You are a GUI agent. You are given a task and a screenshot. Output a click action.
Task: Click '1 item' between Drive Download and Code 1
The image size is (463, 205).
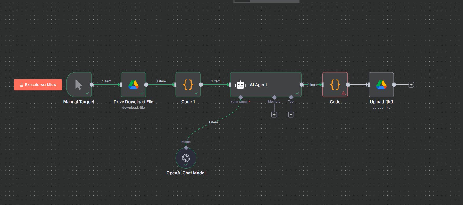pos(161,81)
